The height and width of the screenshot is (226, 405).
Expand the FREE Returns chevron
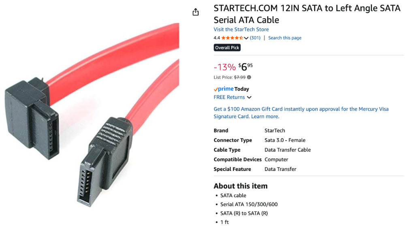click(x=249, y=98)
